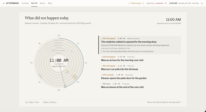Screen dimensions: 206x112
Task: Click the 'Expected 9:08 AM' explanation line
Action: (135, 45)
